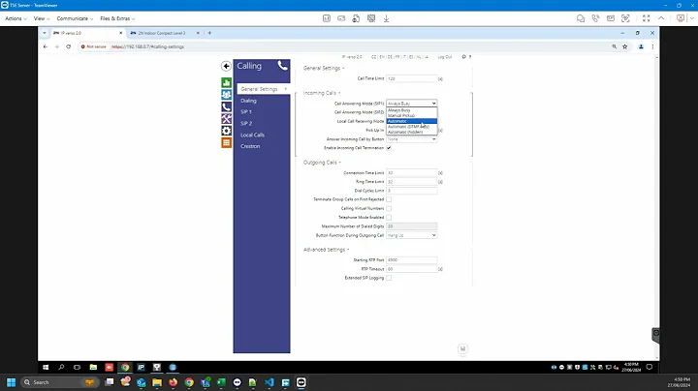Open File Explorer in the remote taskbar
The width and height of the screenshot is (698, 391).
pos(93,367)
